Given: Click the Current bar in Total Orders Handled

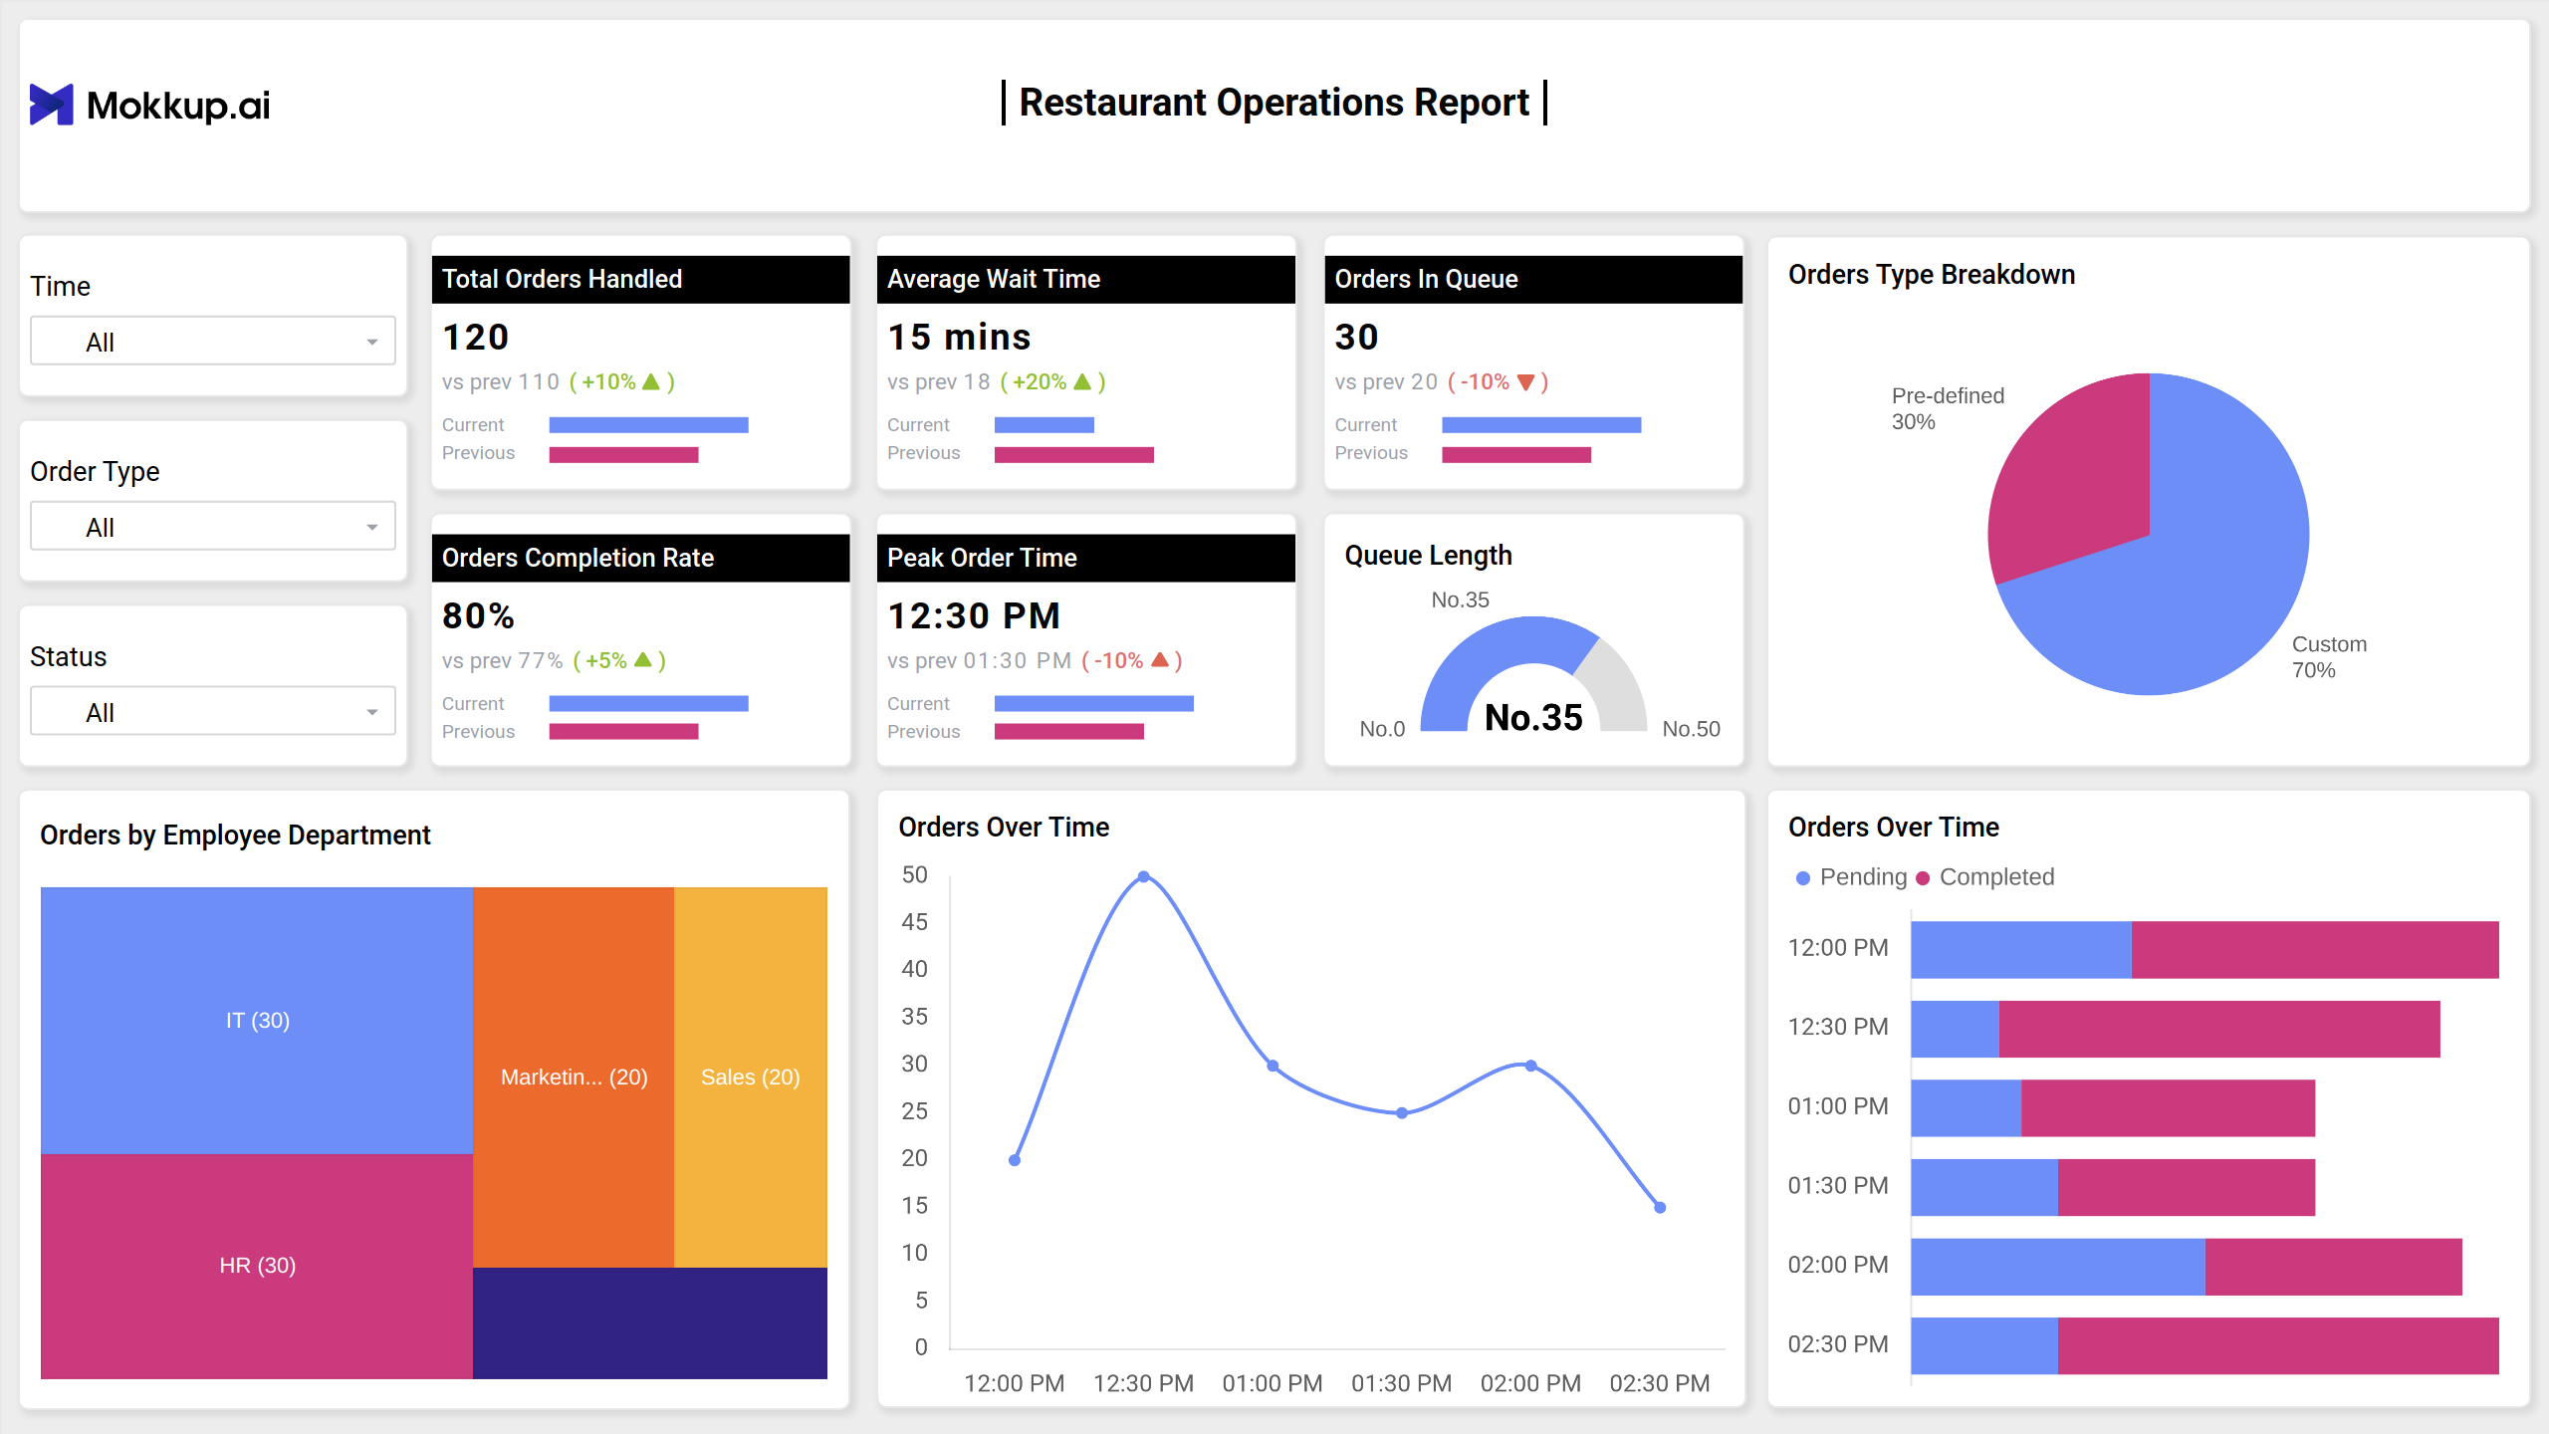Looking at the screenshot, I should 648,425.
